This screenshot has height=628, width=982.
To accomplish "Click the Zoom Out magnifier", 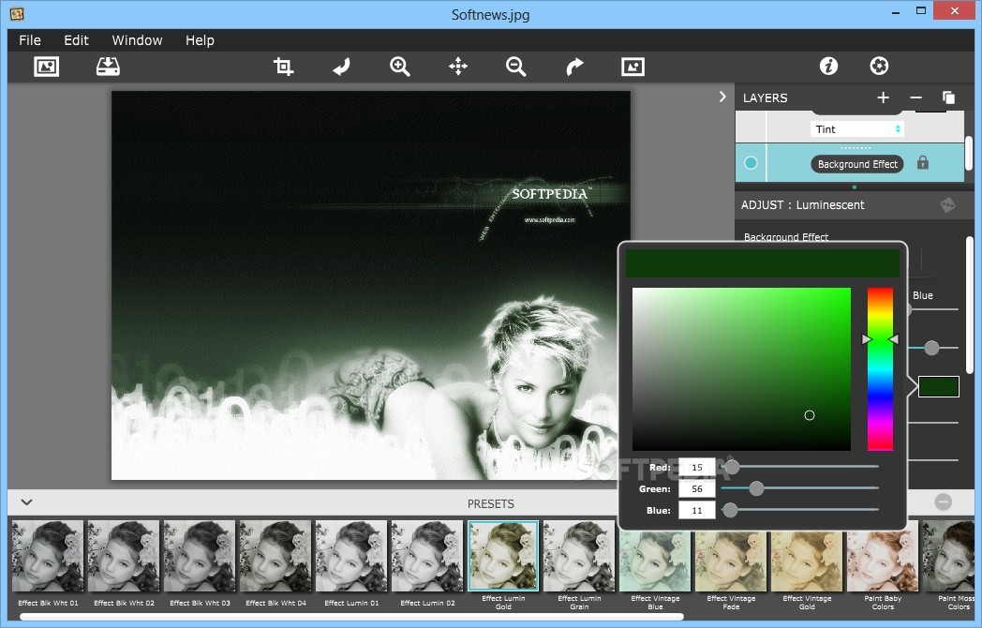I will (516, 67).
